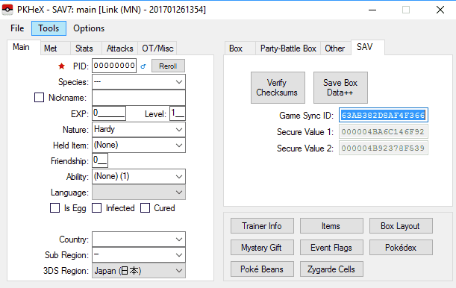Open the 3DS Region dropdown showing Japan
Image resolution: width=456 pixels, height=288 pixels.
(x=139, y=271)
